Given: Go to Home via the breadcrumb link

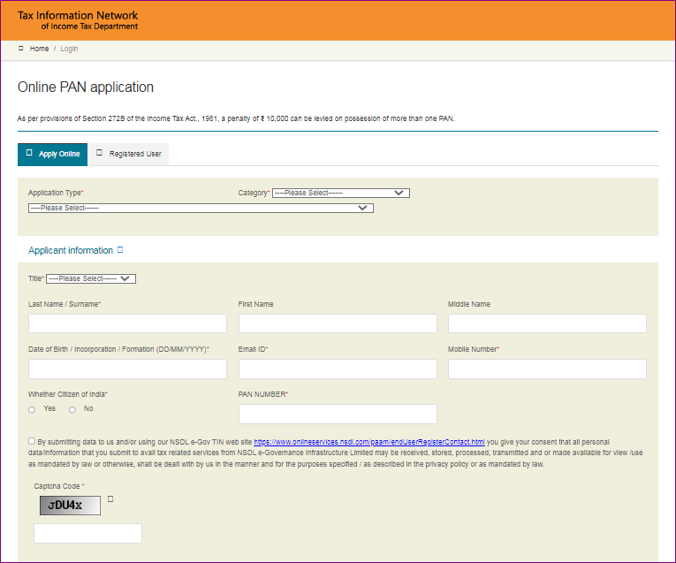Looking at the screenshot, I should [39, 49].
